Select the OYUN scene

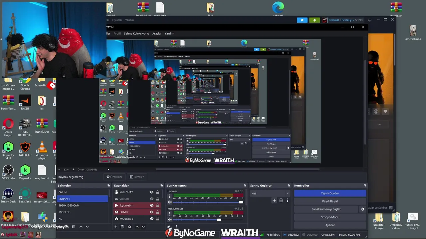(82, 192)
